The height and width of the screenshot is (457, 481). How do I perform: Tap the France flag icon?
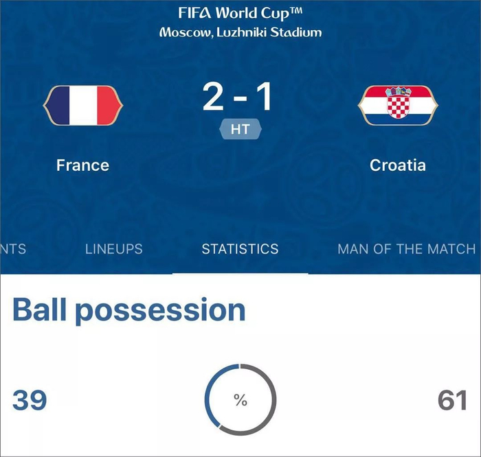[x=82, y=106]
